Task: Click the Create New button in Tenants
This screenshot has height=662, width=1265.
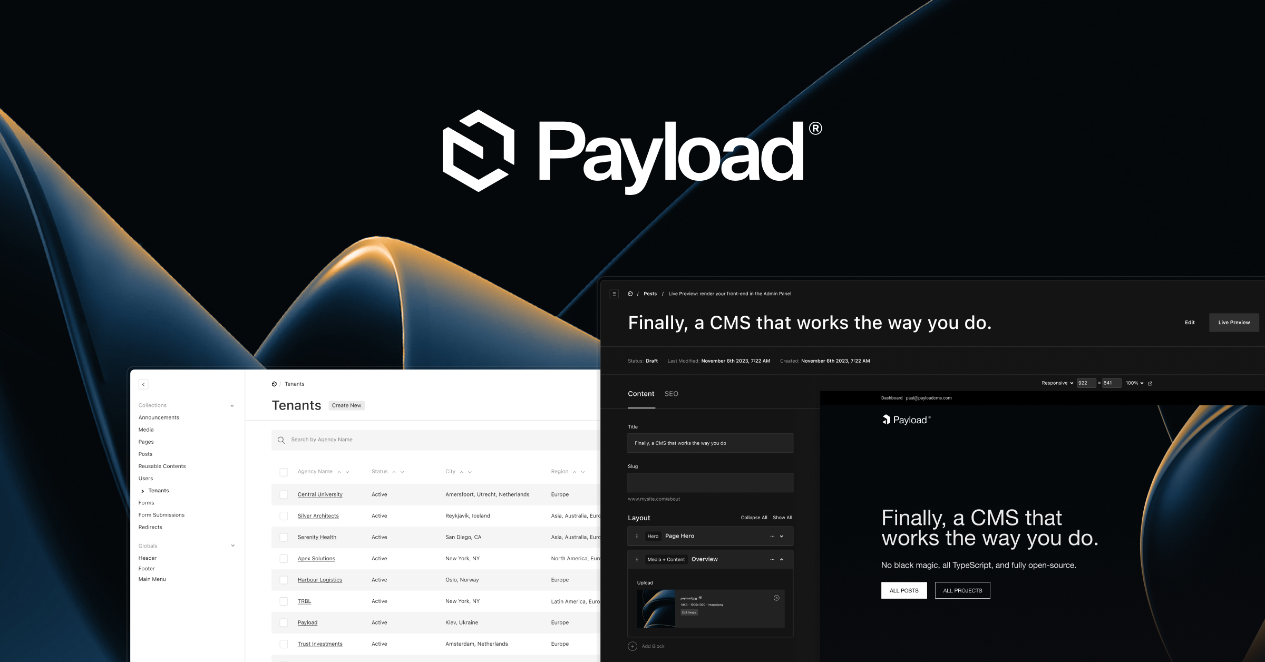Action: point(346,405)
